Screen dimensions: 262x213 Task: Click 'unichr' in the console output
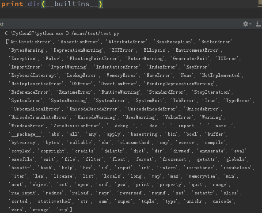click(x=194, y=201)
